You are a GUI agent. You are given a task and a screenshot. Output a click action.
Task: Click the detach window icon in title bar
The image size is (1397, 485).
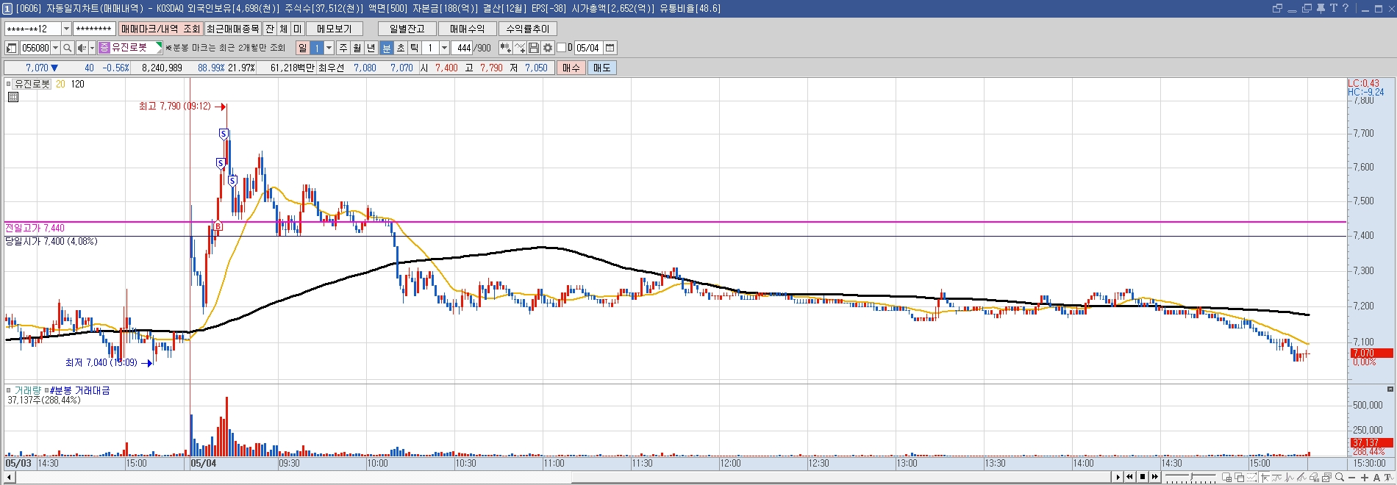point(1277,8)
